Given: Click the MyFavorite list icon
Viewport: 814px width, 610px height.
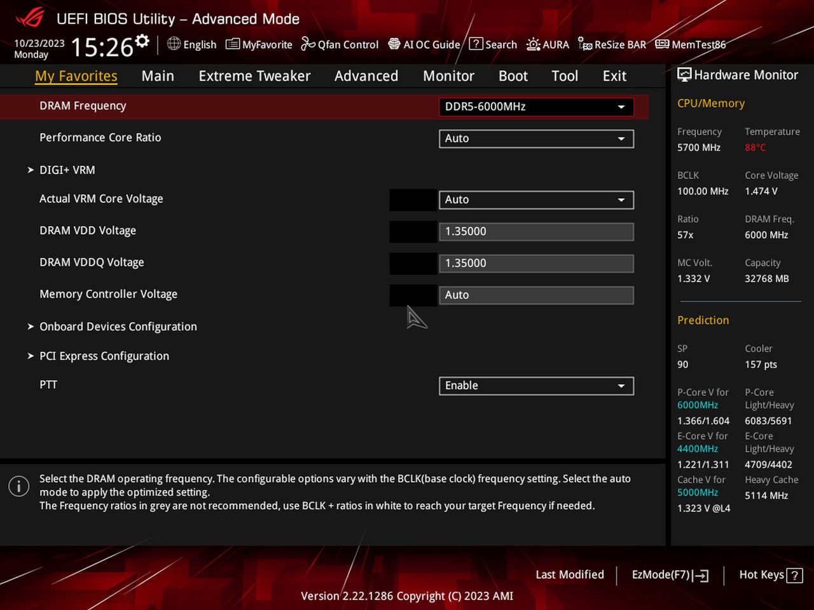Looking at the screenshot, I should pyautogui.click(x=233, y=44).
